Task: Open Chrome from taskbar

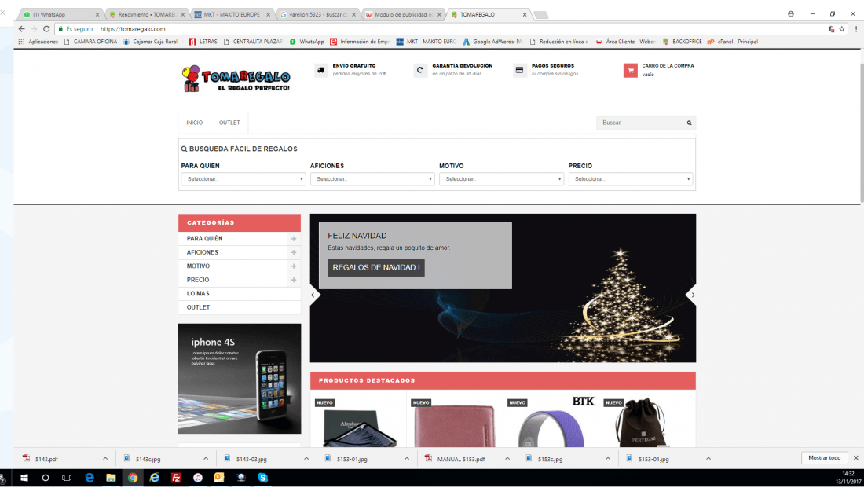Action: pos(133,478)
